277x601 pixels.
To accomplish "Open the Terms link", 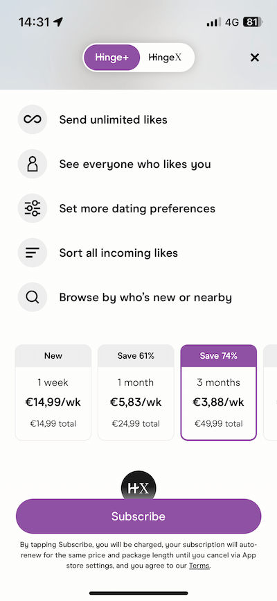I will (x=199, y=566).
